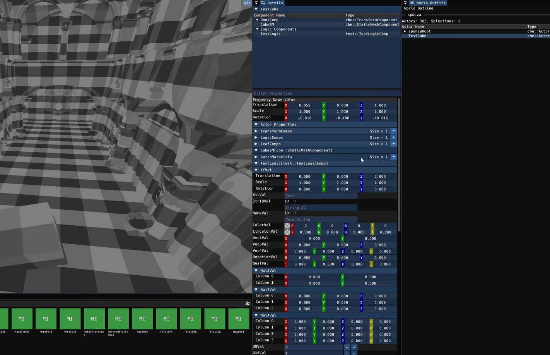Click the StrVal text input field
550x355 pixels.
(321, 196)
